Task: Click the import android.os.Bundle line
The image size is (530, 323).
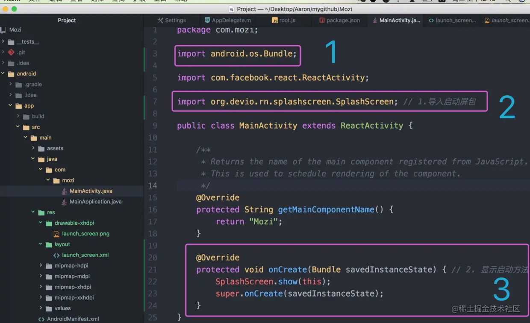Action: click(237, 54)
